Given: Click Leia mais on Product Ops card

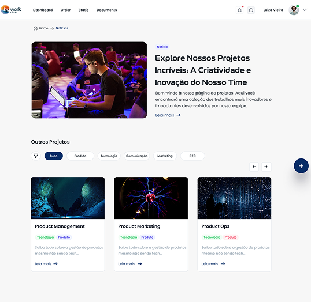Looking at the screenshot, I should [x=213, y=264].
